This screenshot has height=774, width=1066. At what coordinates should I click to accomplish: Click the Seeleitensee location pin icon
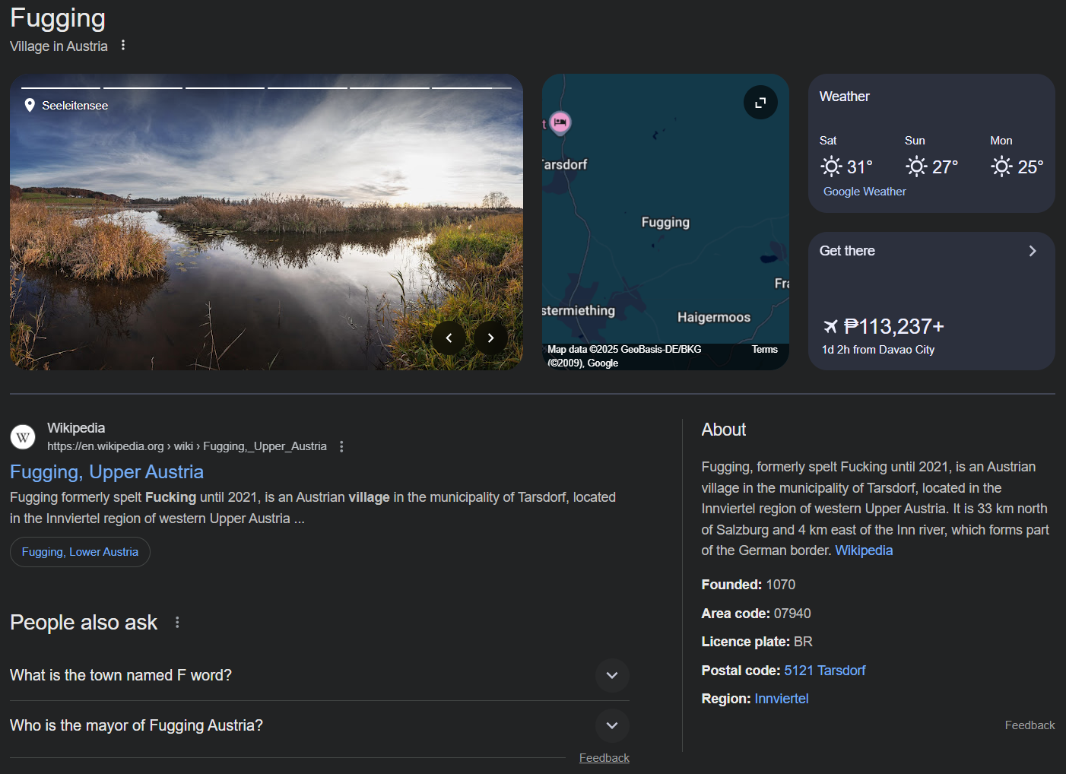30,106
